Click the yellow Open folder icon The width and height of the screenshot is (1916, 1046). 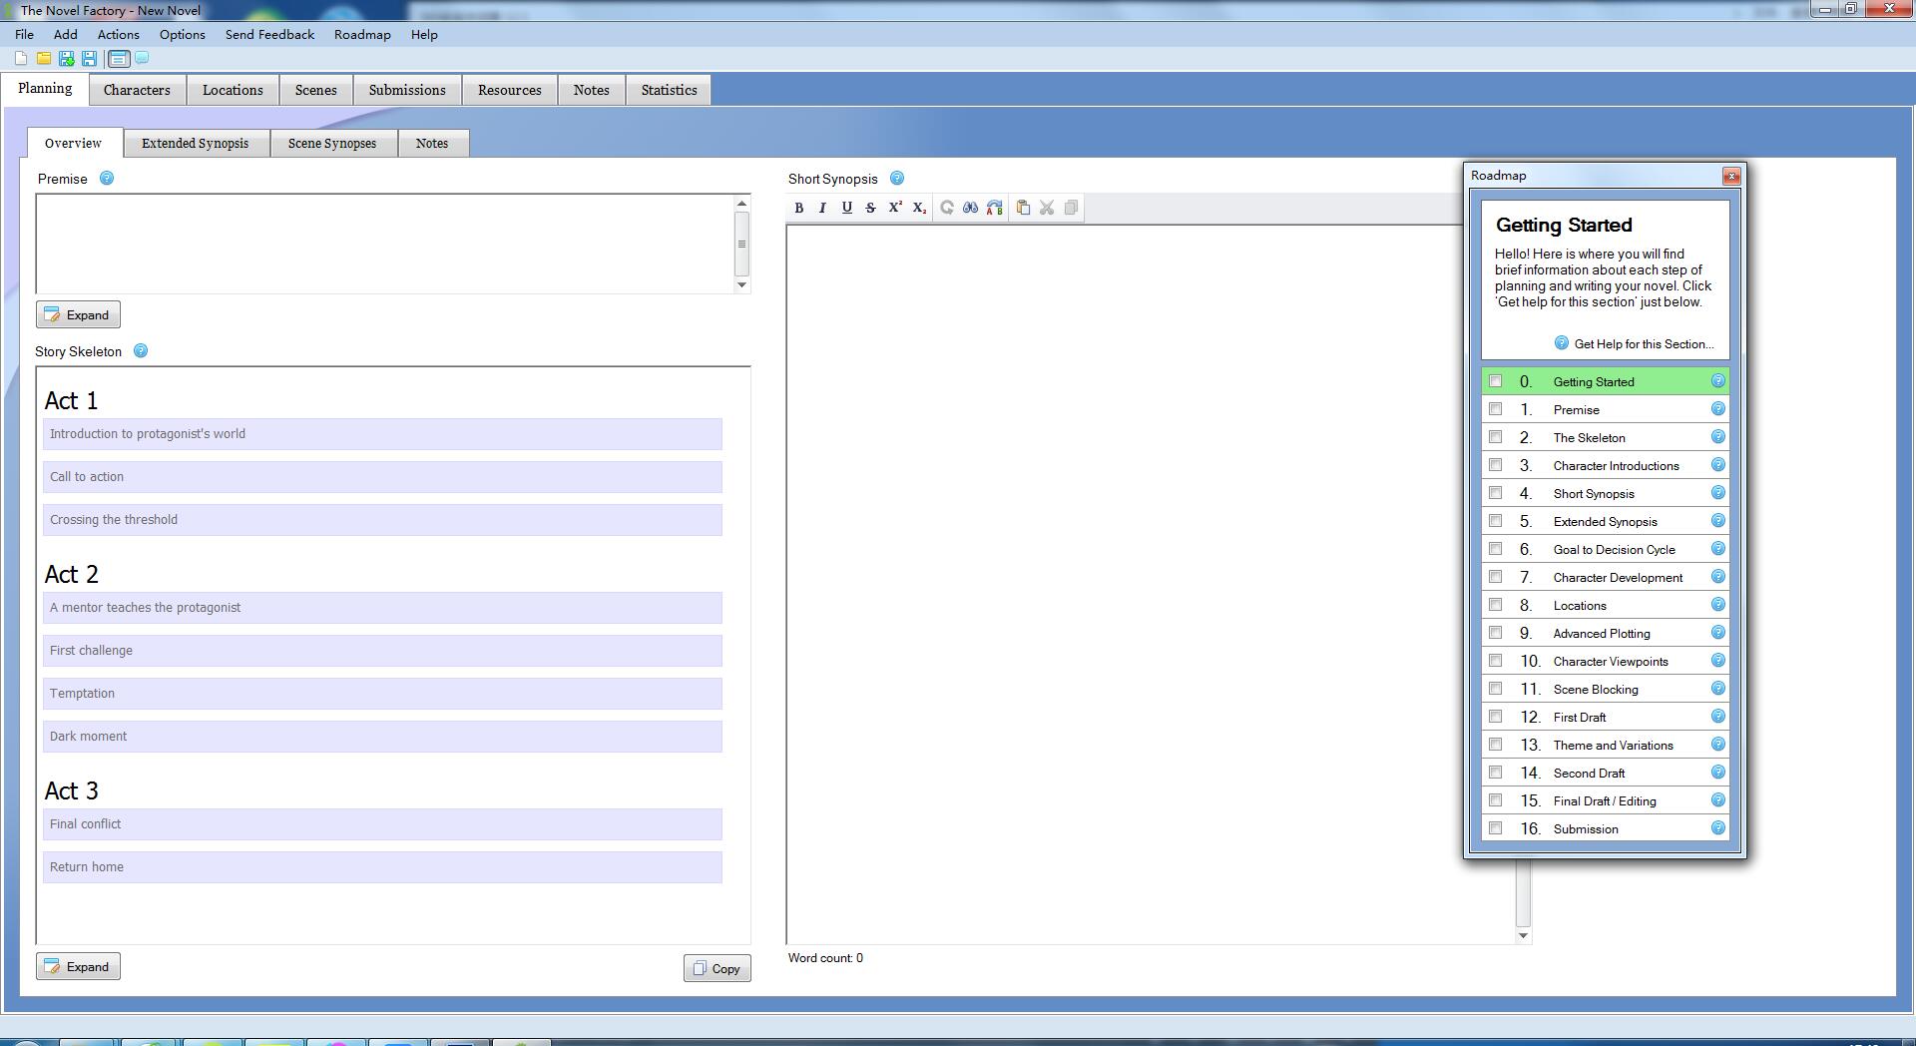point(44,59)
